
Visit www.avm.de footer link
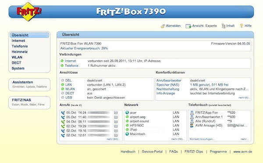[243, 152]
